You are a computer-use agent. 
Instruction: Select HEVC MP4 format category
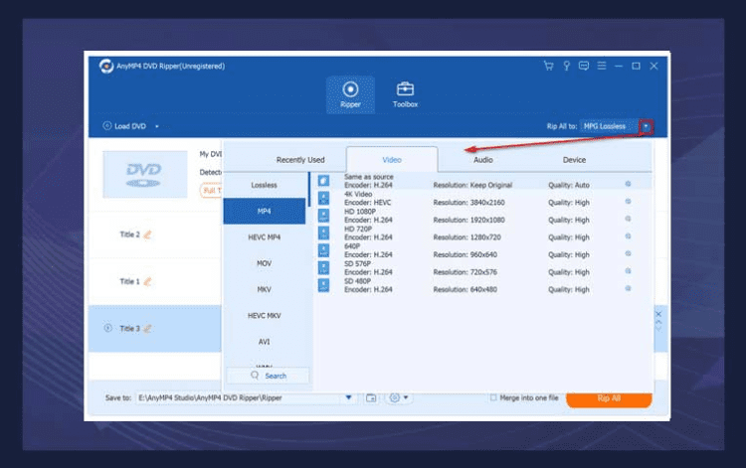[264, 237]
